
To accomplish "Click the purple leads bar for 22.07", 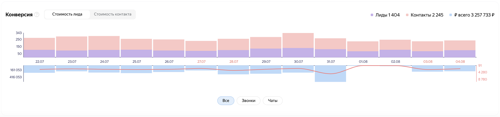I will (x=39, y=53).
